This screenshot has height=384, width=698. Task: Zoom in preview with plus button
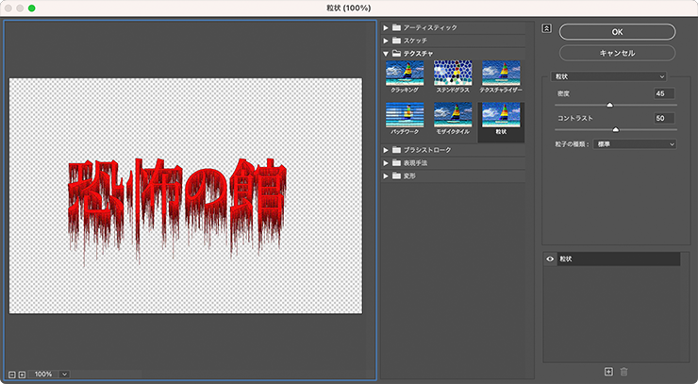tap(22, 375)
